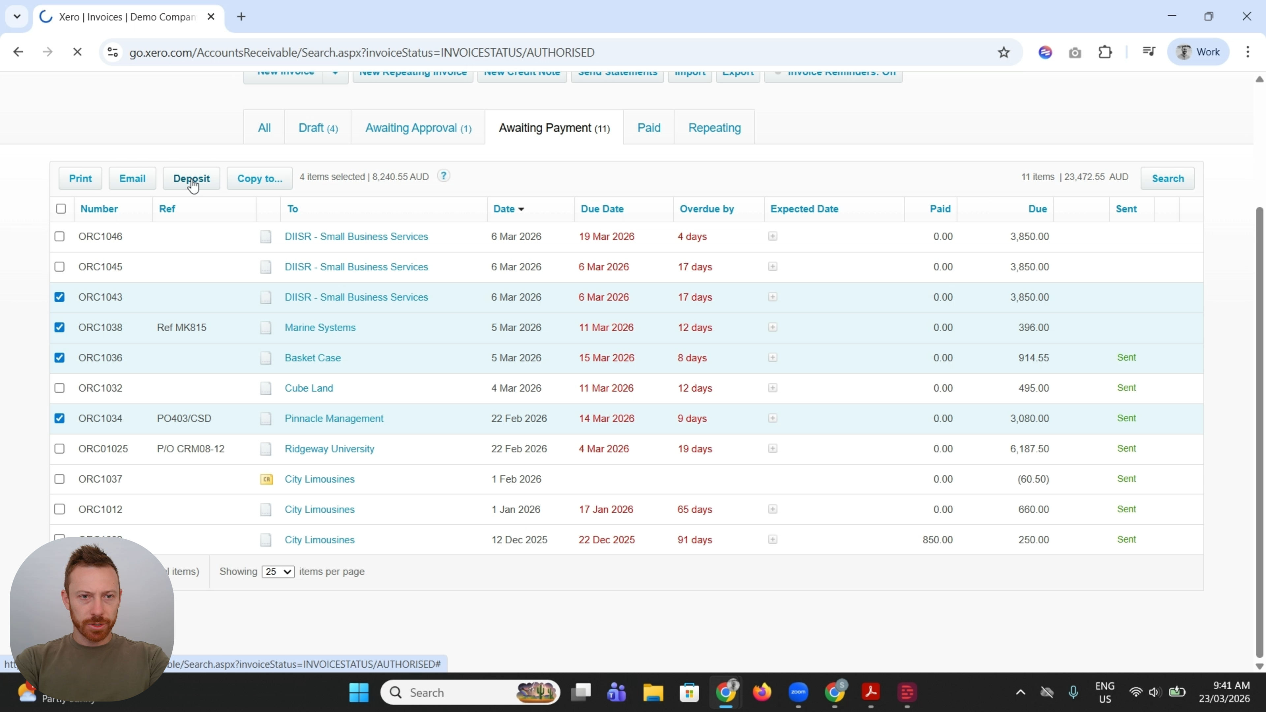Open the tab search chevron in Chrome

17,17
